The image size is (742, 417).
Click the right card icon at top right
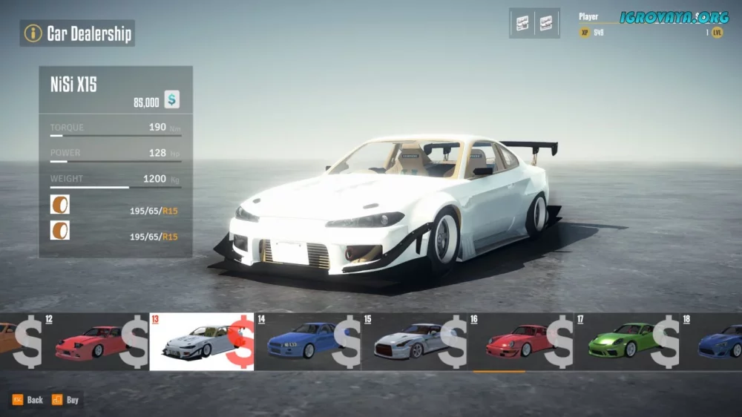[546, 24]
